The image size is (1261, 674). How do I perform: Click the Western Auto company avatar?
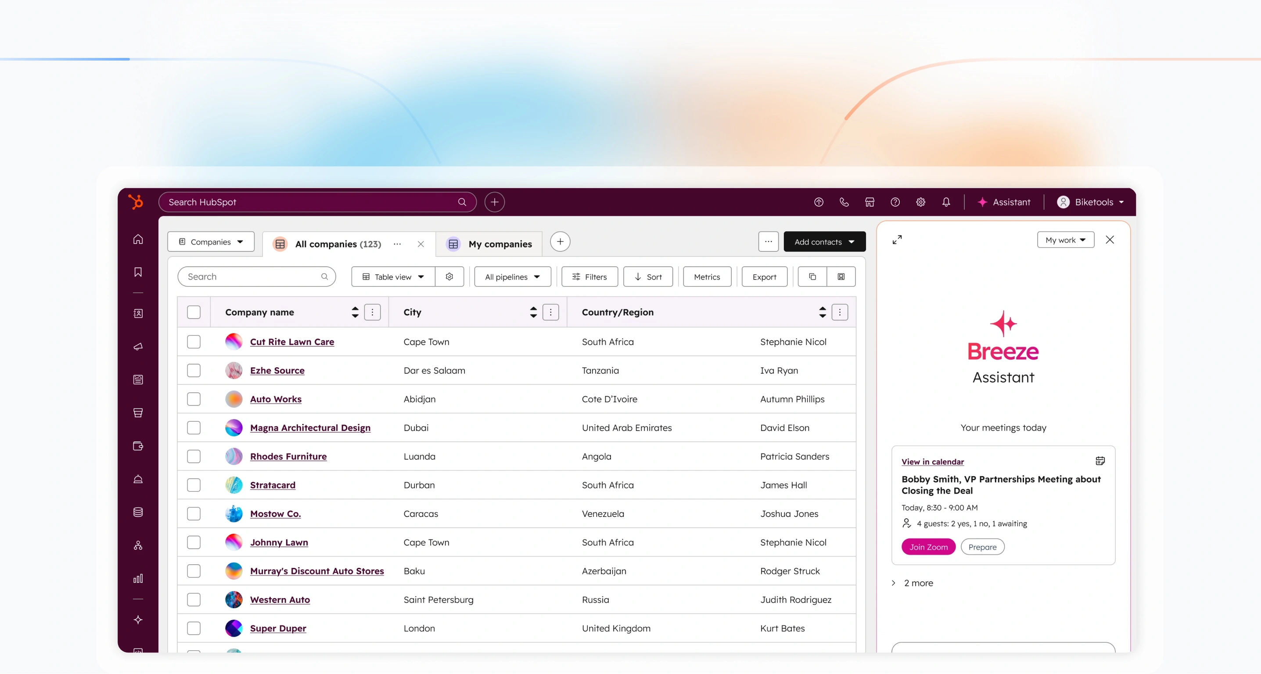[x=234, y=599]
